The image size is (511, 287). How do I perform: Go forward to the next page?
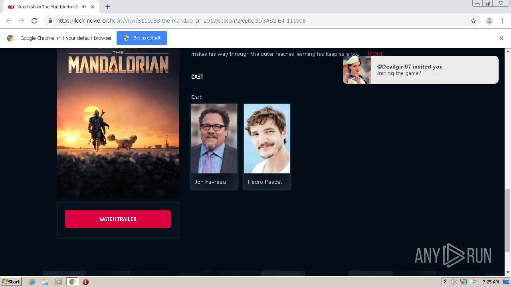point(22,21)
